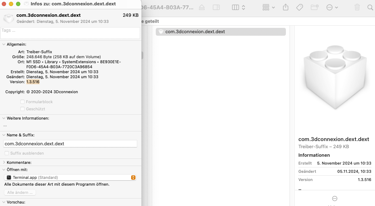Click the search magnifier in Finder
The image size is (375, 206).
coord(370,7)
